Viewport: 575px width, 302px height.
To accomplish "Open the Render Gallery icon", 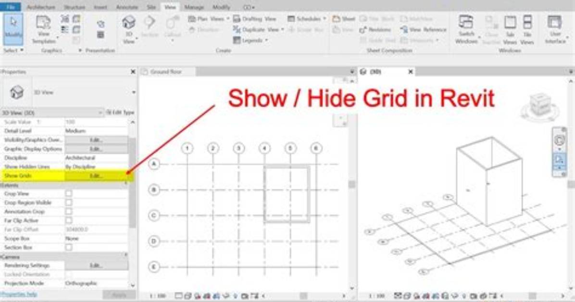I will pos(100,35).
